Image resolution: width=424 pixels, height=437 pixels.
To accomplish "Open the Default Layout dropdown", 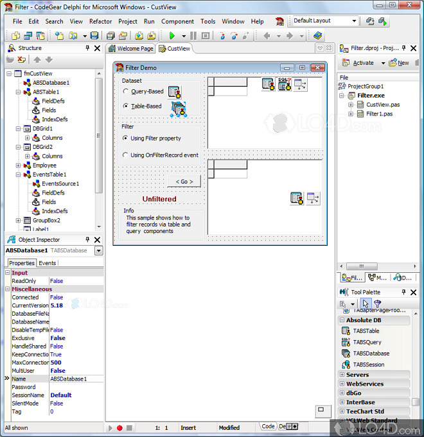I will tap(354, 21).
